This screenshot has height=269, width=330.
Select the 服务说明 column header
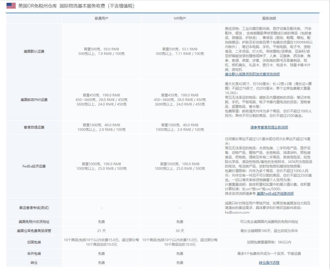(269, 18)
